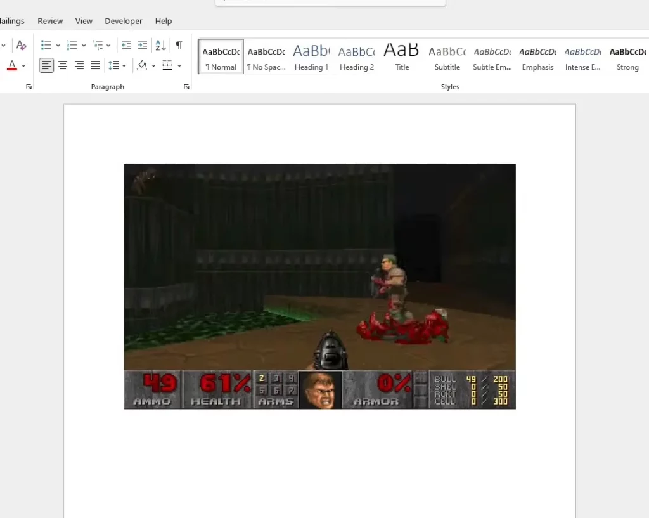Open the Mailings ribbon tab
The image size is (649, 518).
point(11,21)
